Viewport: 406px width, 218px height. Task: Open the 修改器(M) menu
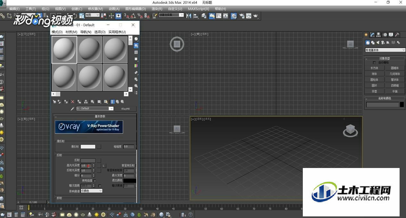[x=95, y=9]
